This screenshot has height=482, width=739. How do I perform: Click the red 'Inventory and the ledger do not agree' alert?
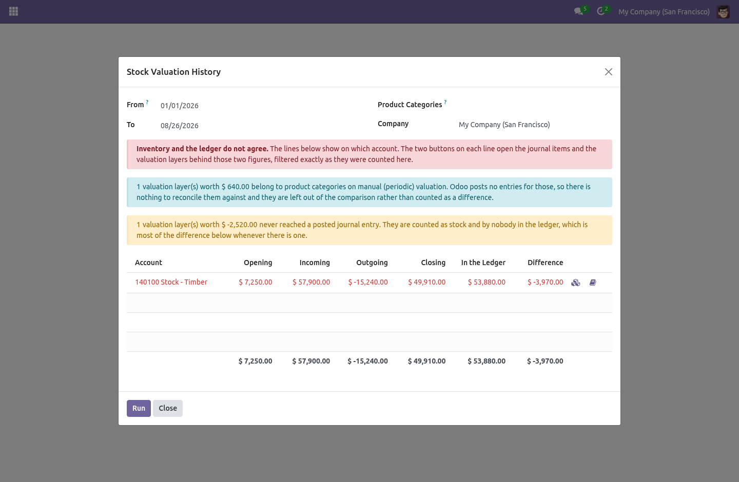point(369,154)
